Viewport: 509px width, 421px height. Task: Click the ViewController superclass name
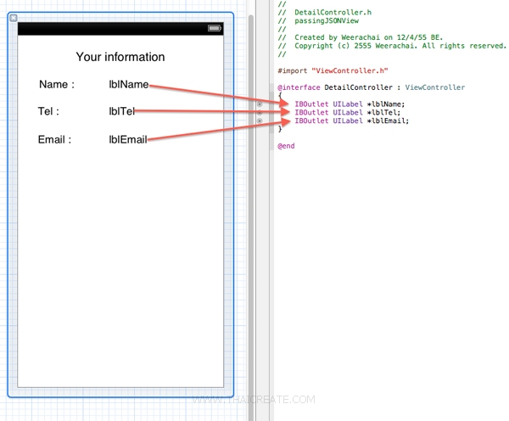[435, 87]
